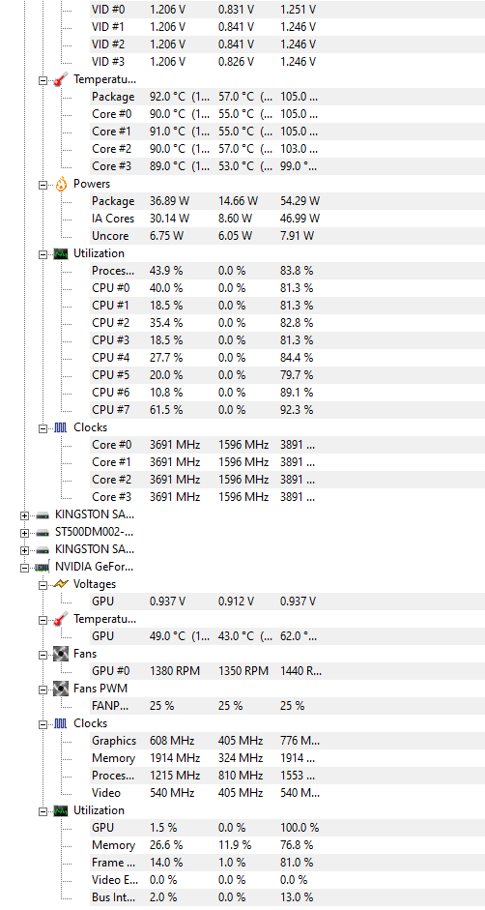Collapse the GPU Utilization section
This screenshot has width=485, height=910.
coord(43,811)
